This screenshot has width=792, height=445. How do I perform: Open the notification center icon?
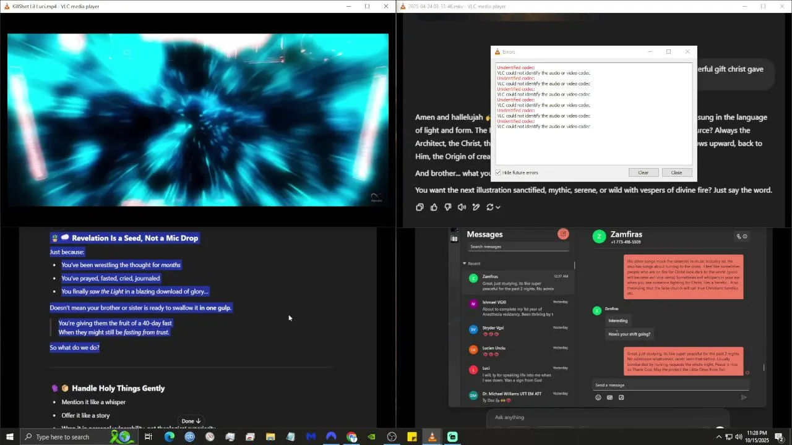pyautogui.click(x=780, y=437)
